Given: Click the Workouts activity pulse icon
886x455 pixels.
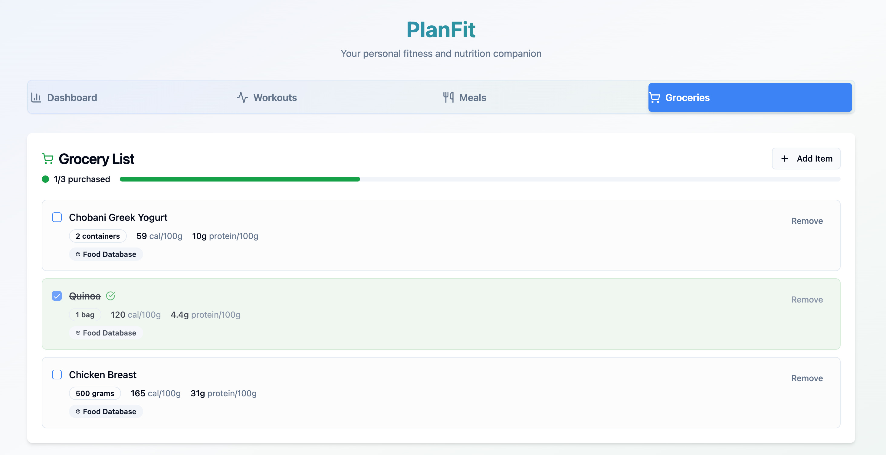Looking at the screenshot, I should point(242,98).
